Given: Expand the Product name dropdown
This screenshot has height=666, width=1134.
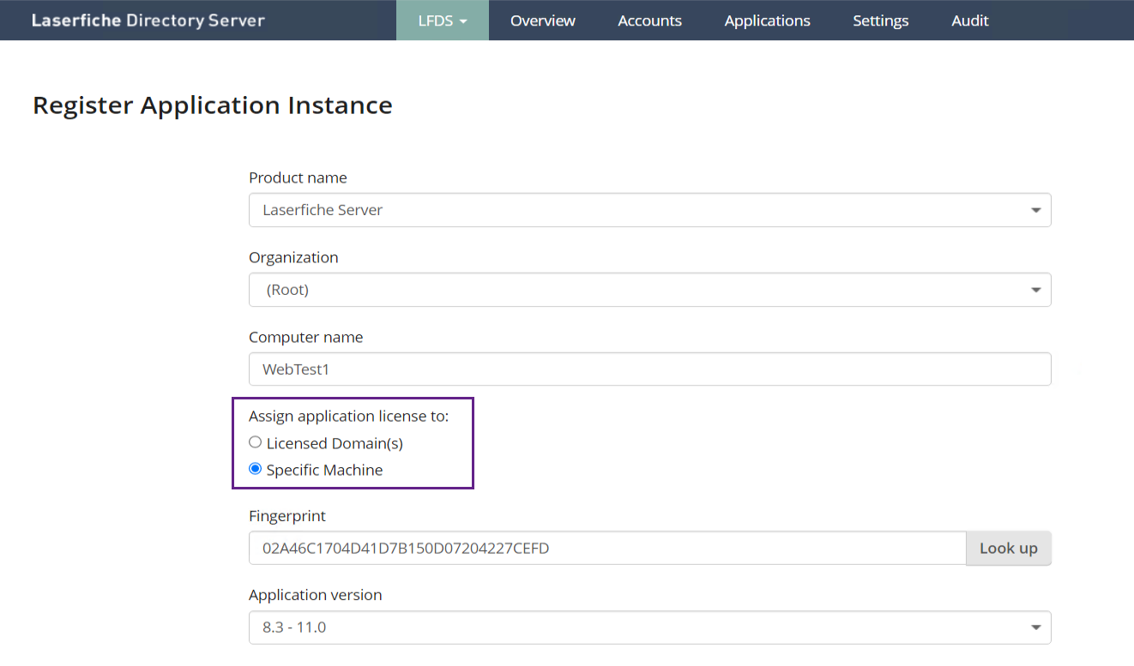Looking at the screenshot, I should [650, 210].
